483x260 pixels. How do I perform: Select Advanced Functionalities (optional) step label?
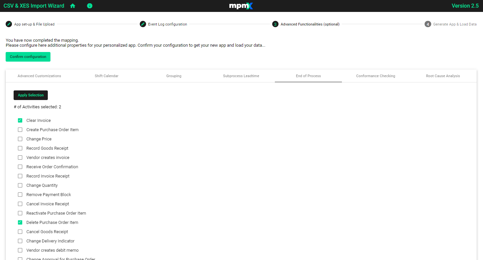[x=310, y=24]
